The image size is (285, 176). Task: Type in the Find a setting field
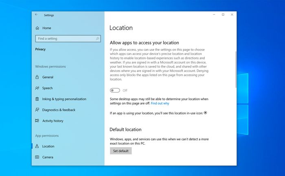tap(65, 39)
